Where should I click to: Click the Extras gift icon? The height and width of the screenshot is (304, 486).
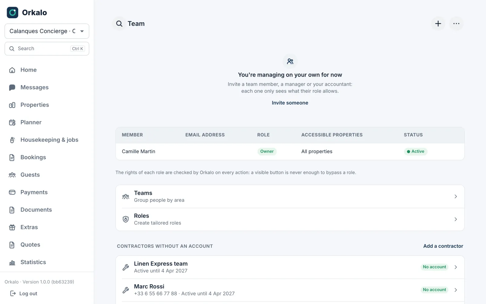click(x=12, y=227)
